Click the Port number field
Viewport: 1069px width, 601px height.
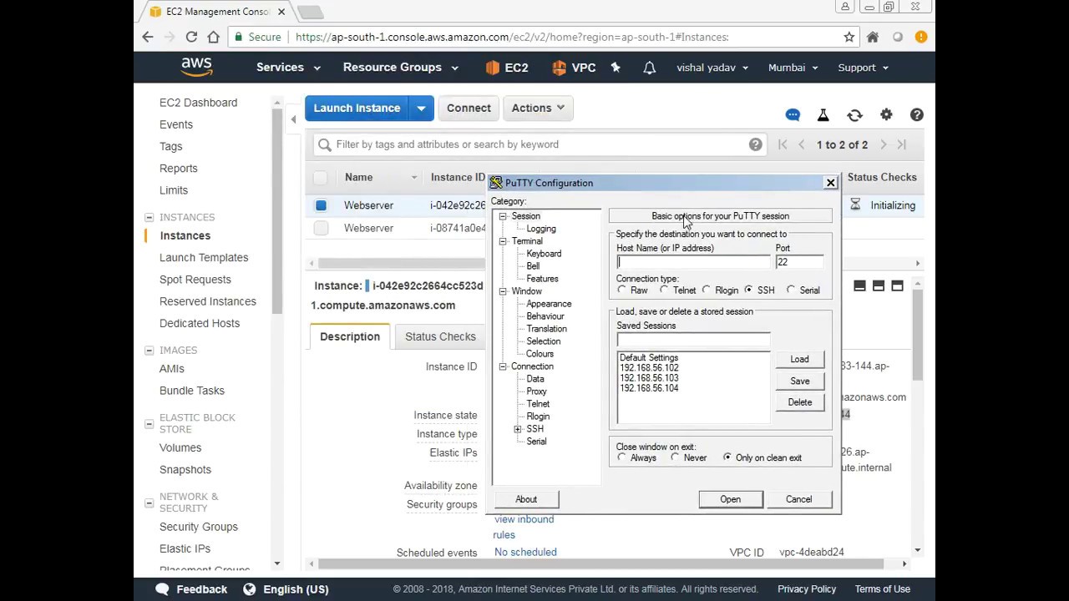coord(799,262)
